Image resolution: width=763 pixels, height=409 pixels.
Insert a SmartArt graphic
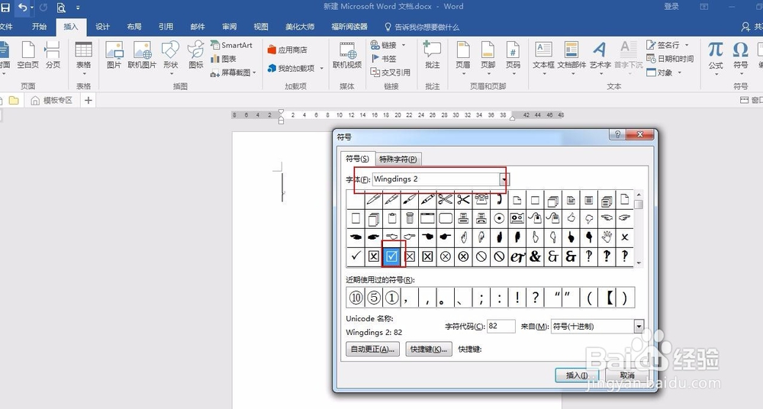pos(232,45)
